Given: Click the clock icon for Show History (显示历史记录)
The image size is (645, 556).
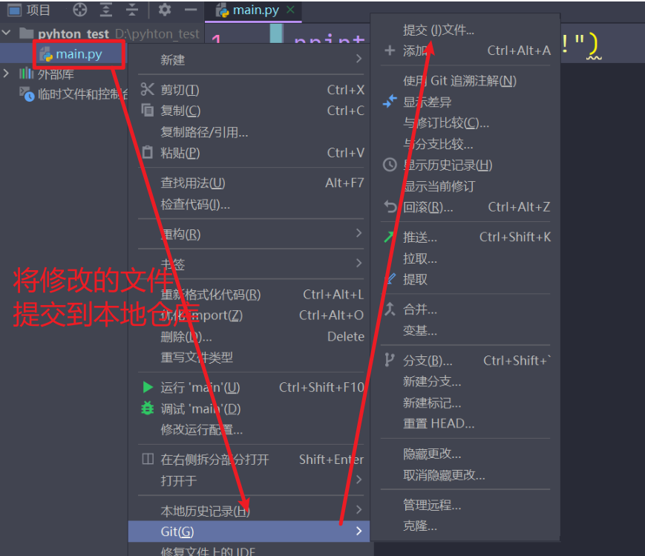Looking at the screenshot, I should [390, 165].
